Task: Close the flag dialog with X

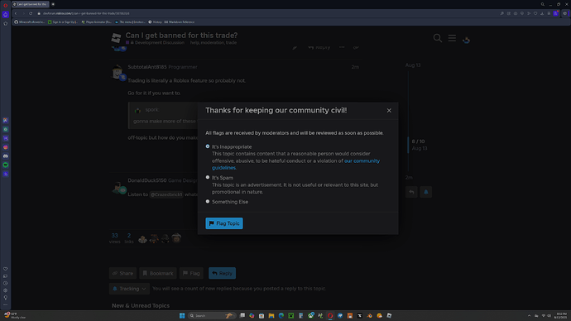Action: 389,110
